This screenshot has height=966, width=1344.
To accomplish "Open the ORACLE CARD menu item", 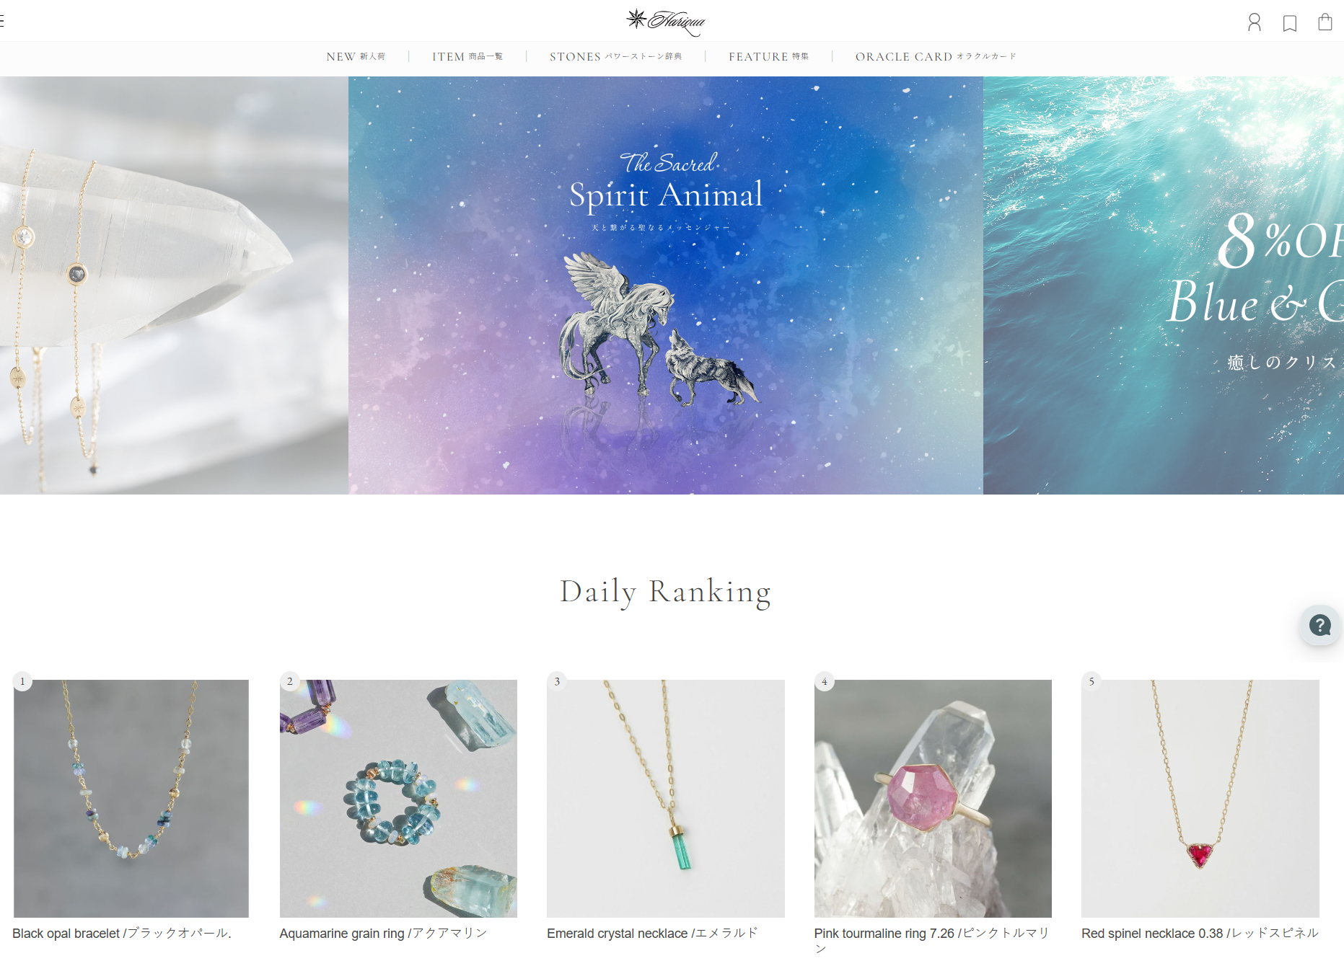I will 936,56.
